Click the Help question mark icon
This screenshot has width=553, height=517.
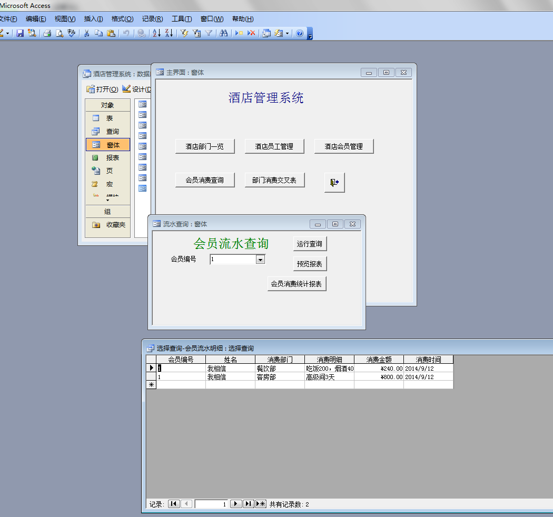[x=300, y=33]
